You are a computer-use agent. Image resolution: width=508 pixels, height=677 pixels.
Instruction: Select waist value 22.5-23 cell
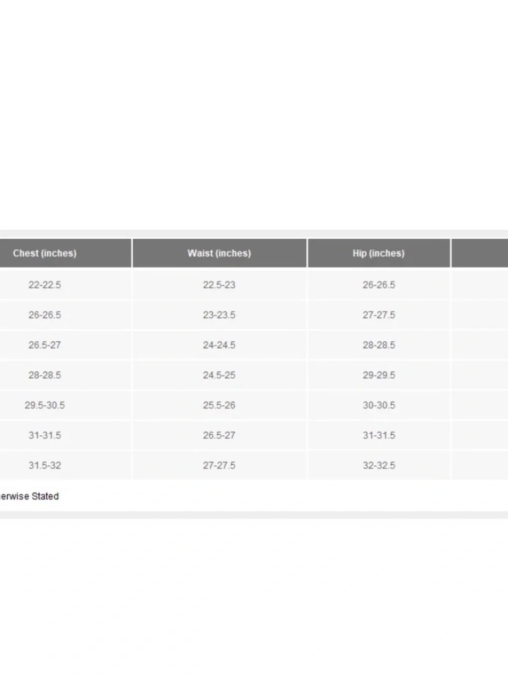click(219, 284)
